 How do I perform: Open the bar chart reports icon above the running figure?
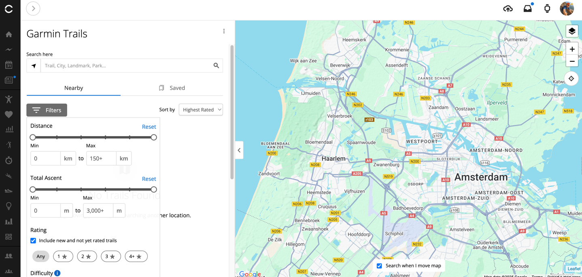[x=9, y=130]
